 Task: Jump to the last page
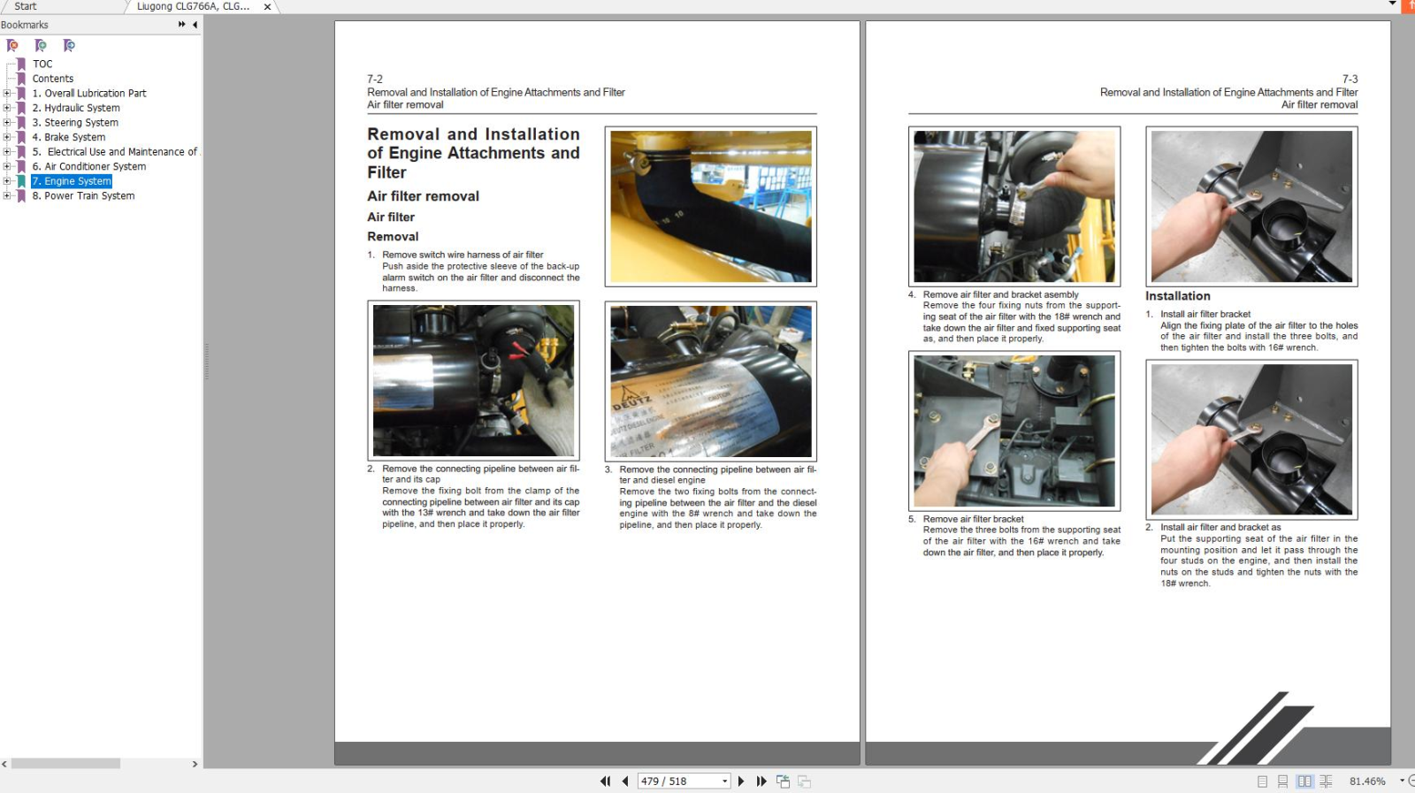click(761, 782)
